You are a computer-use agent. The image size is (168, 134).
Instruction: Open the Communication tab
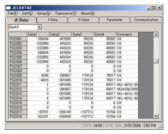(146, 20)
